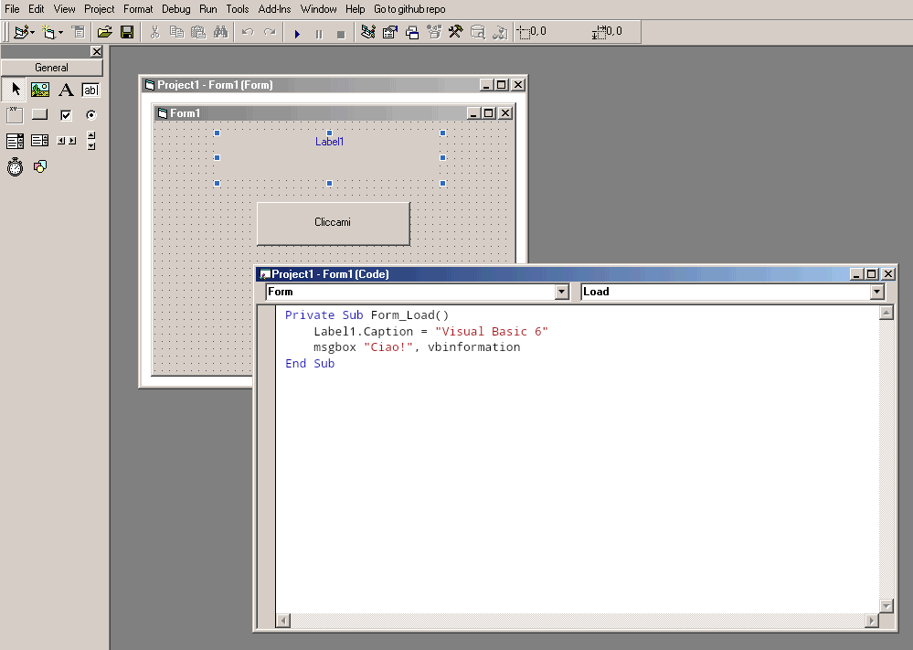Open the Load procedure dropdown list
The width and height of the screenshot is (913, 650).
[876, 292]
